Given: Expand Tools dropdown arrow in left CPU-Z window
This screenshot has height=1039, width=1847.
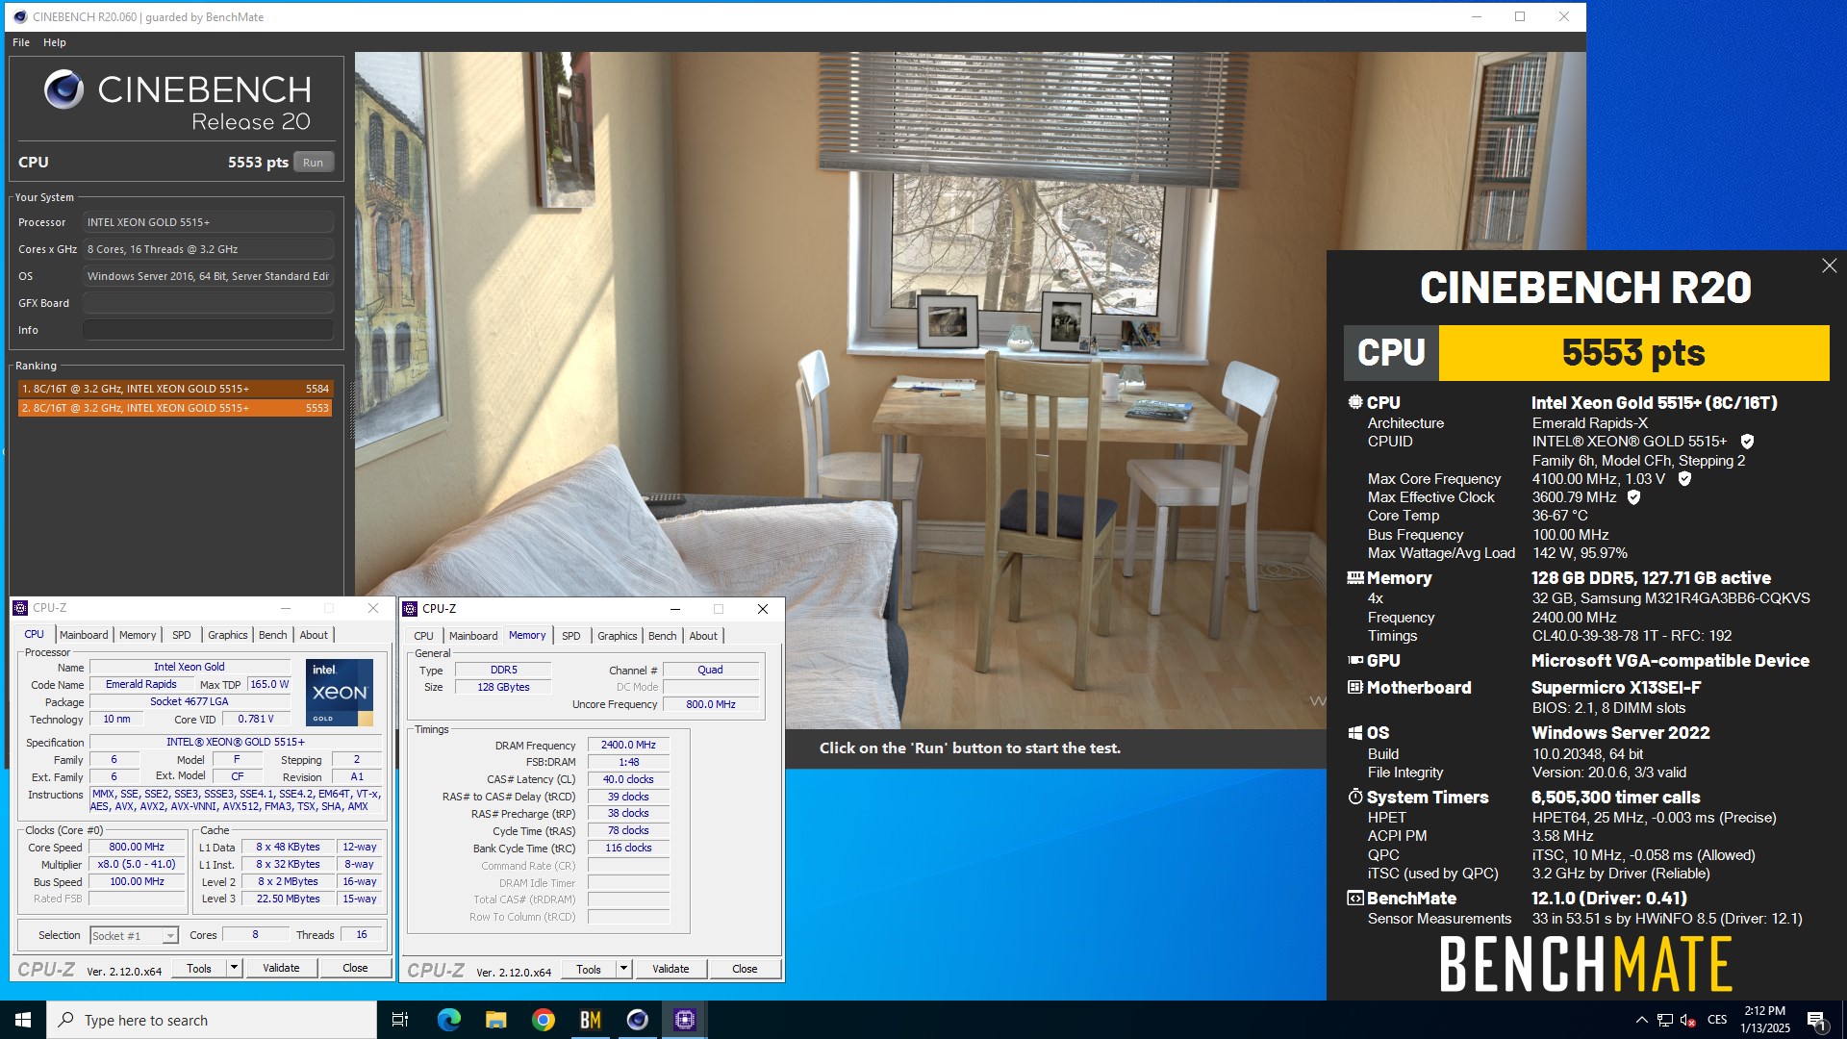Looking at the screenshot, I should [234, 968].
